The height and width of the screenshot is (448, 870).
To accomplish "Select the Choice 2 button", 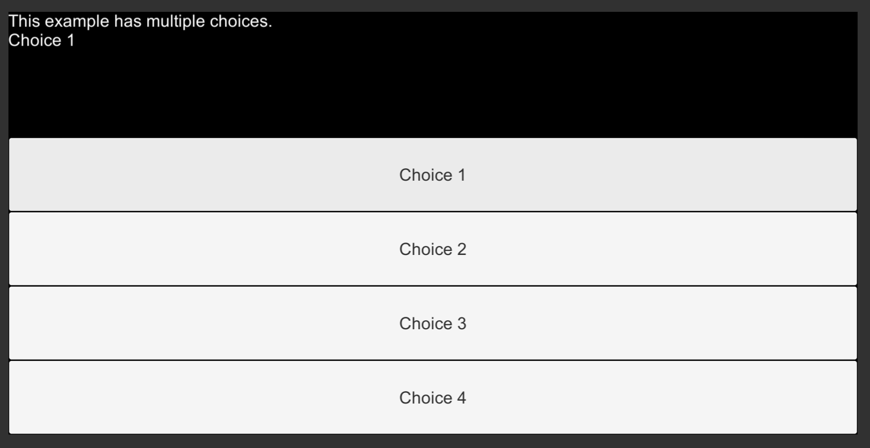I will pos(433,249).
